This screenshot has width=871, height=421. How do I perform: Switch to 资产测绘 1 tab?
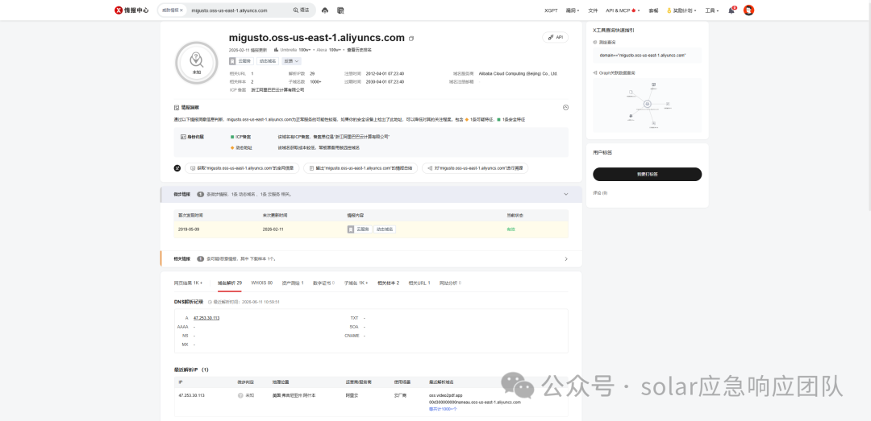(293, 283)
